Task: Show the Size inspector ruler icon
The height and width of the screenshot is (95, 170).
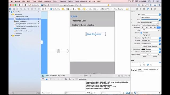Action: [151, 9]
